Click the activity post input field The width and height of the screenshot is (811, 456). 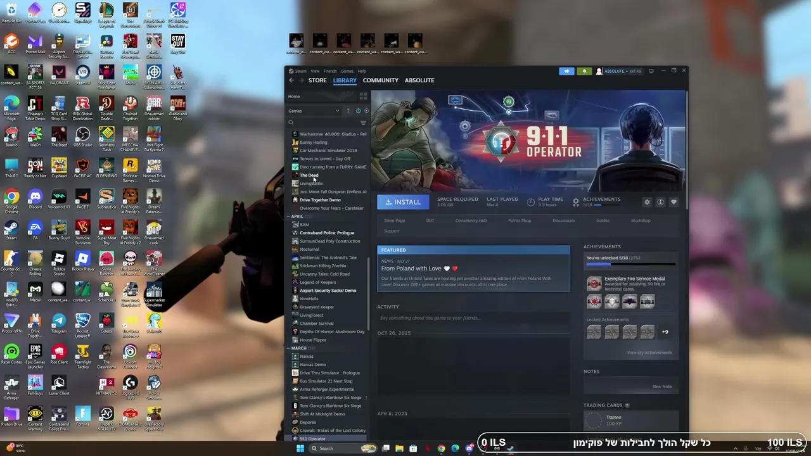click(473, 318)
